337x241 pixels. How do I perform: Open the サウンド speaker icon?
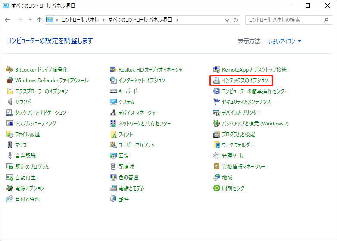9,102
